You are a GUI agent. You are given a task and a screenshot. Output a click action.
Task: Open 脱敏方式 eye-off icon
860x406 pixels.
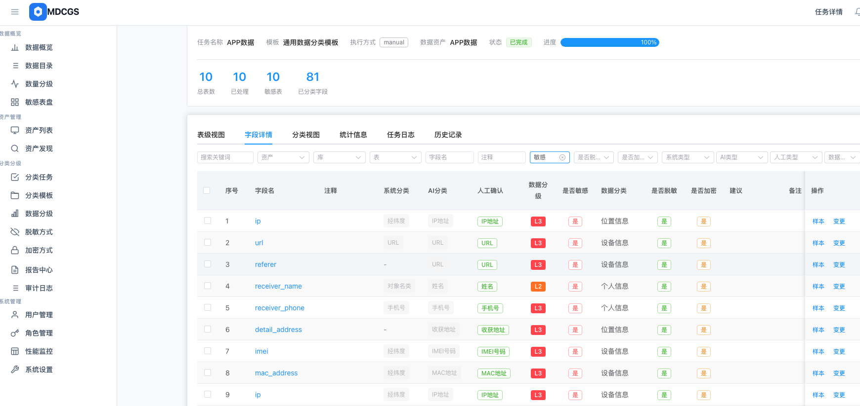(x=15, y=232)
